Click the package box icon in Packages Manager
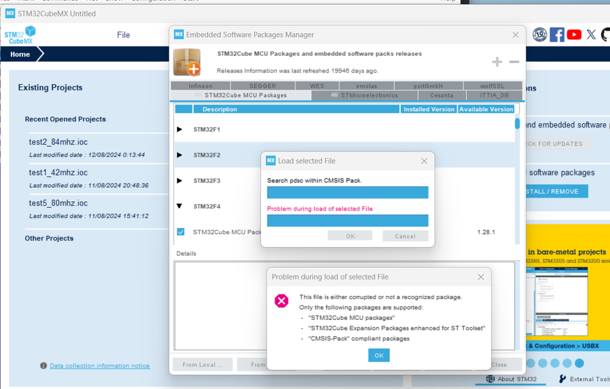The image size is (610, 389). tap(187, 62)
